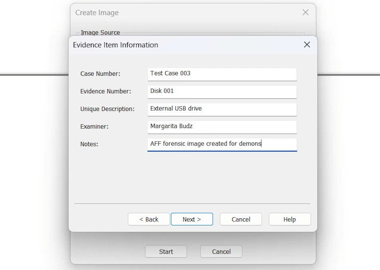The width and height of the screenshot is (380, 270).
Task: Click the Case Number input field
Action: click(222, 74)
